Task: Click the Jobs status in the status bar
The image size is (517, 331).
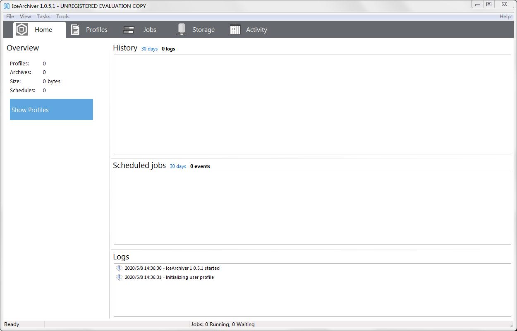Action: [223, 324]
